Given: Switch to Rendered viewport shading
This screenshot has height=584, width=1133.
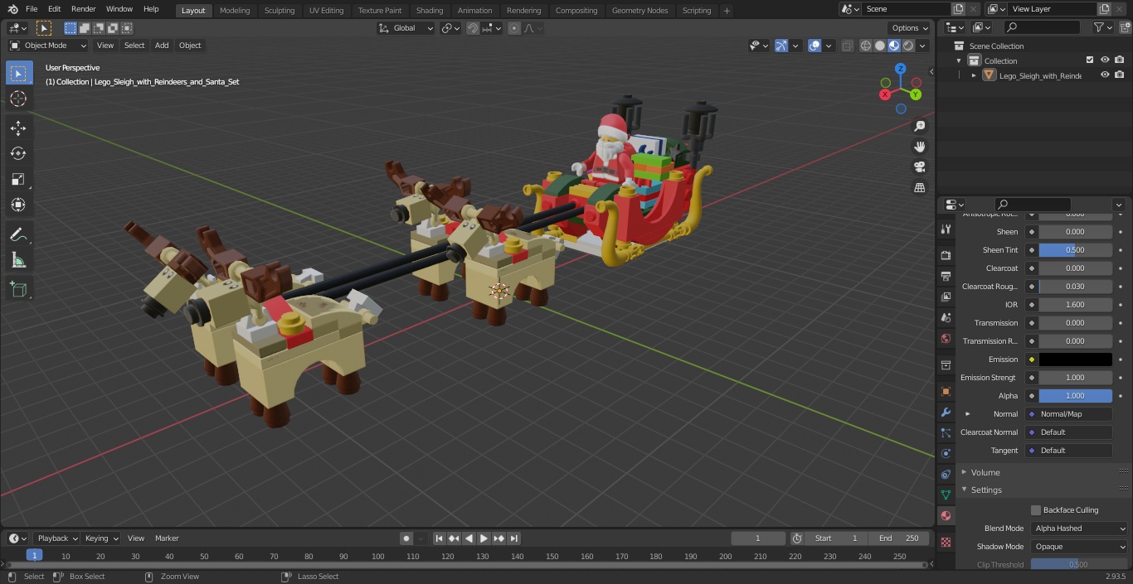Looking at the screenshot, I should click(x=909, y=46).
